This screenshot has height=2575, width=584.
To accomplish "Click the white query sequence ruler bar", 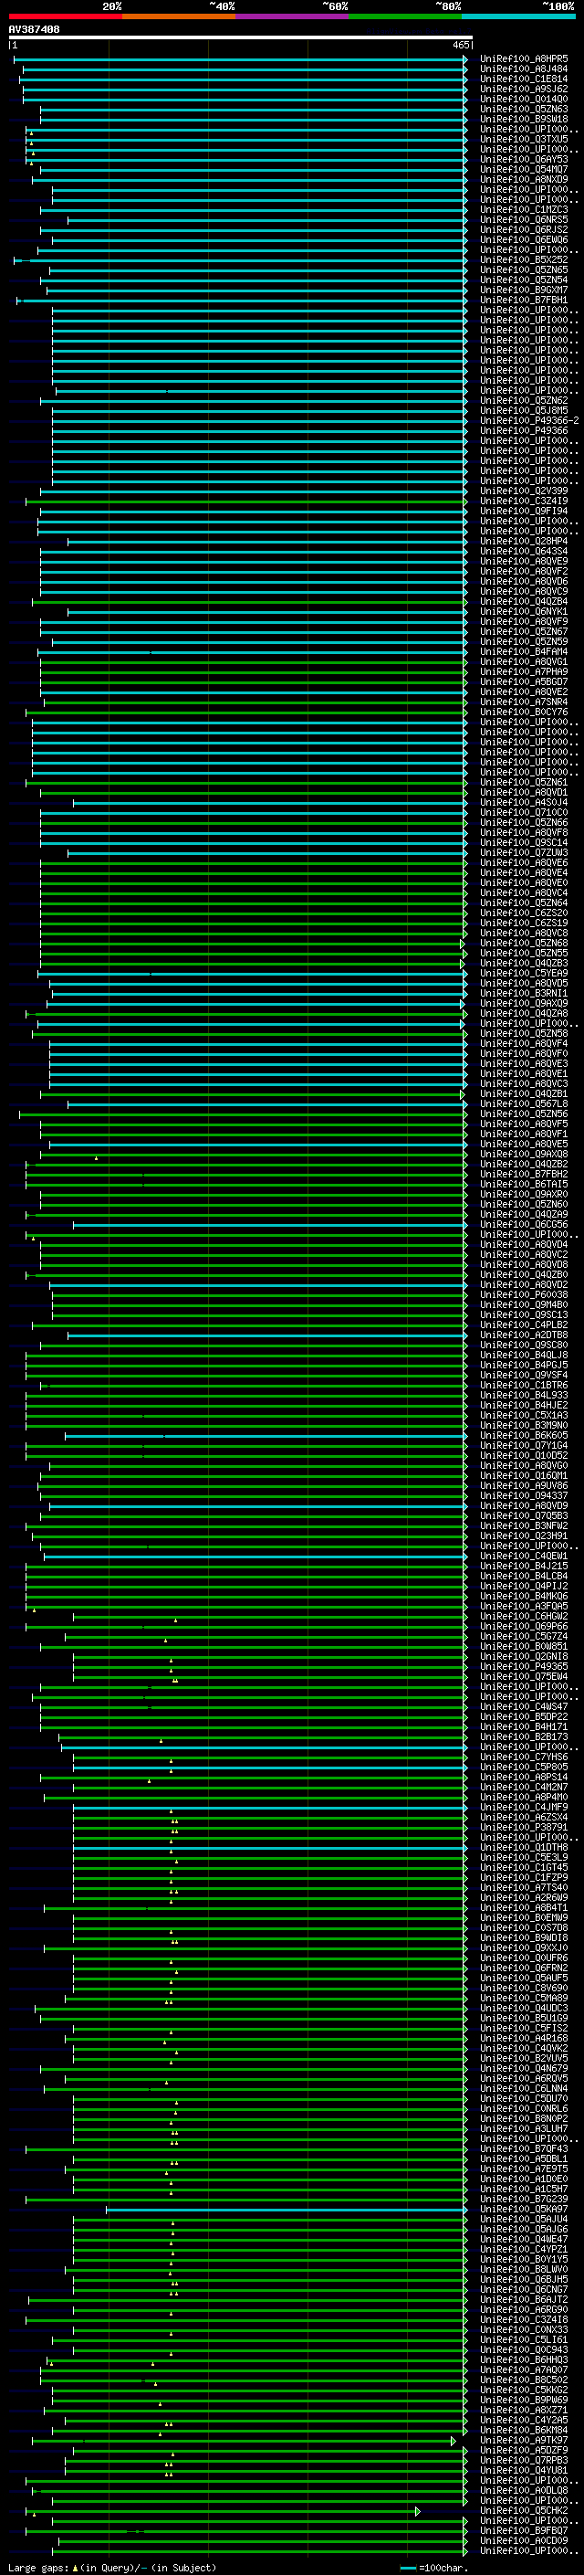I will (241, 37).
